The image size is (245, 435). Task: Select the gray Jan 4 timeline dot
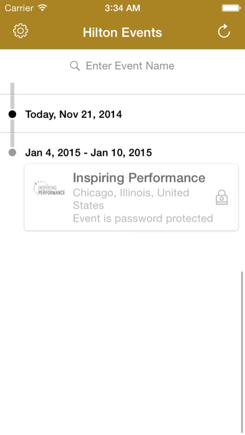coord(12,153)
